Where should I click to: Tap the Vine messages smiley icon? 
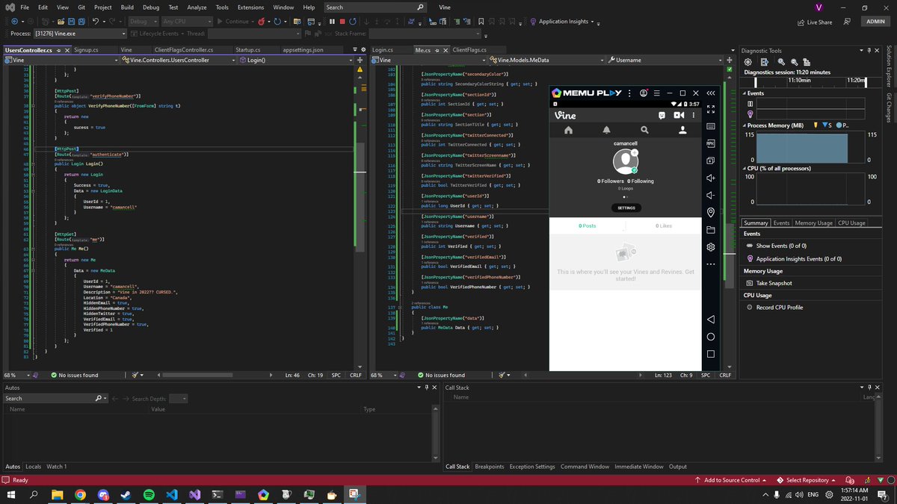coord(662,115)
